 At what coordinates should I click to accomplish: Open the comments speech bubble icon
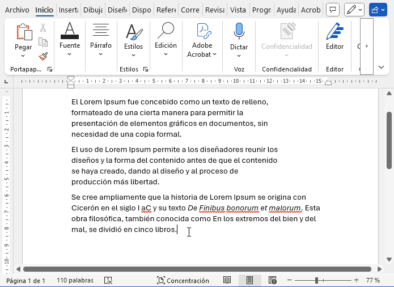pyautogui.click(x=333, y=10)
